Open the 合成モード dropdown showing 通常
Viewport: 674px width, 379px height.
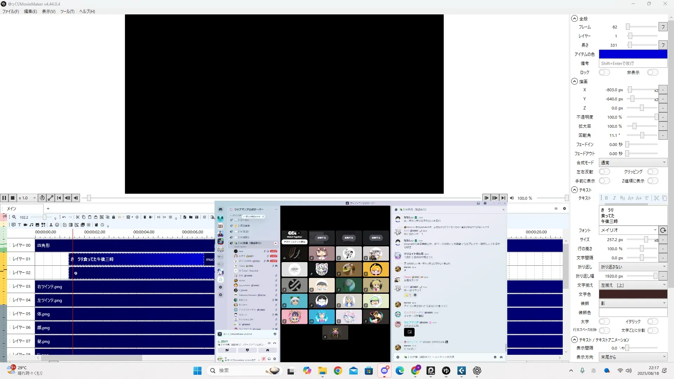click(x=633, y=163)
